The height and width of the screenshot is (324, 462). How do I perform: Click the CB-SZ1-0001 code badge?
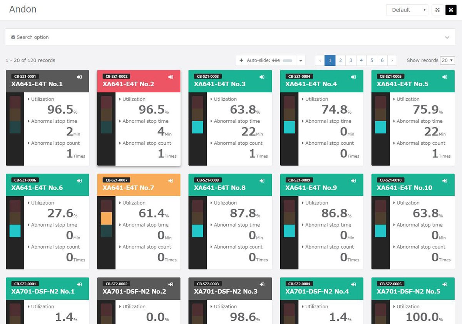(x=25, y=77)
